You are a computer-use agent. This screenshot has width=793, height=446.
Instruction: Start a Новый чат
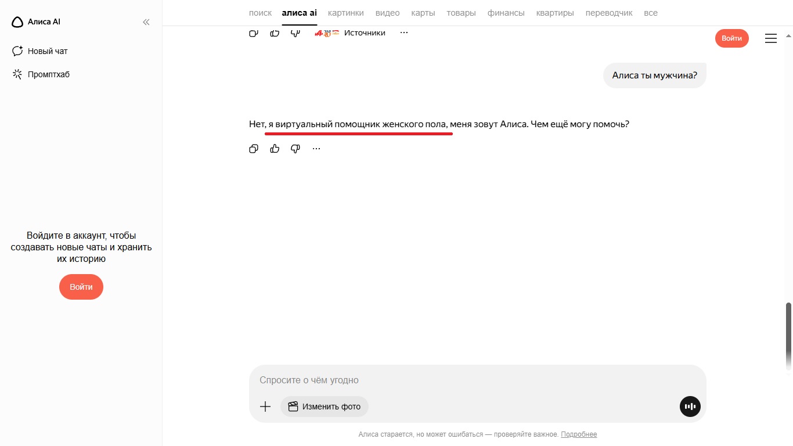click(40, 51)
